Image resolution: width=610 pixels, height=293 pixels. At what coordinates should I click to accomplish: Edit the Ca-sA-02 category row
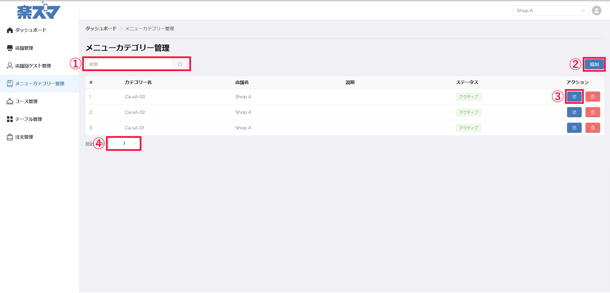(574, 112)
